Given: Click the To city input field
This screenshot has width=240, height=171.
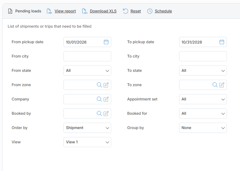Looking at the screenshot, I should click(203, 56).
